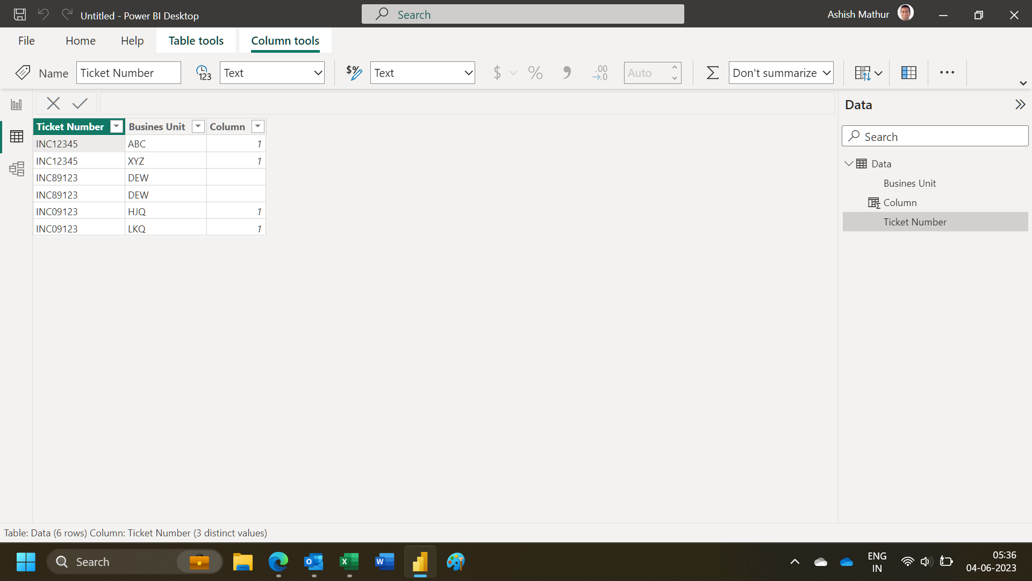The width and height of the screenshot is (1032, 581).
Task: Apply percentage format with the % icon
Action: click(535, 73)
